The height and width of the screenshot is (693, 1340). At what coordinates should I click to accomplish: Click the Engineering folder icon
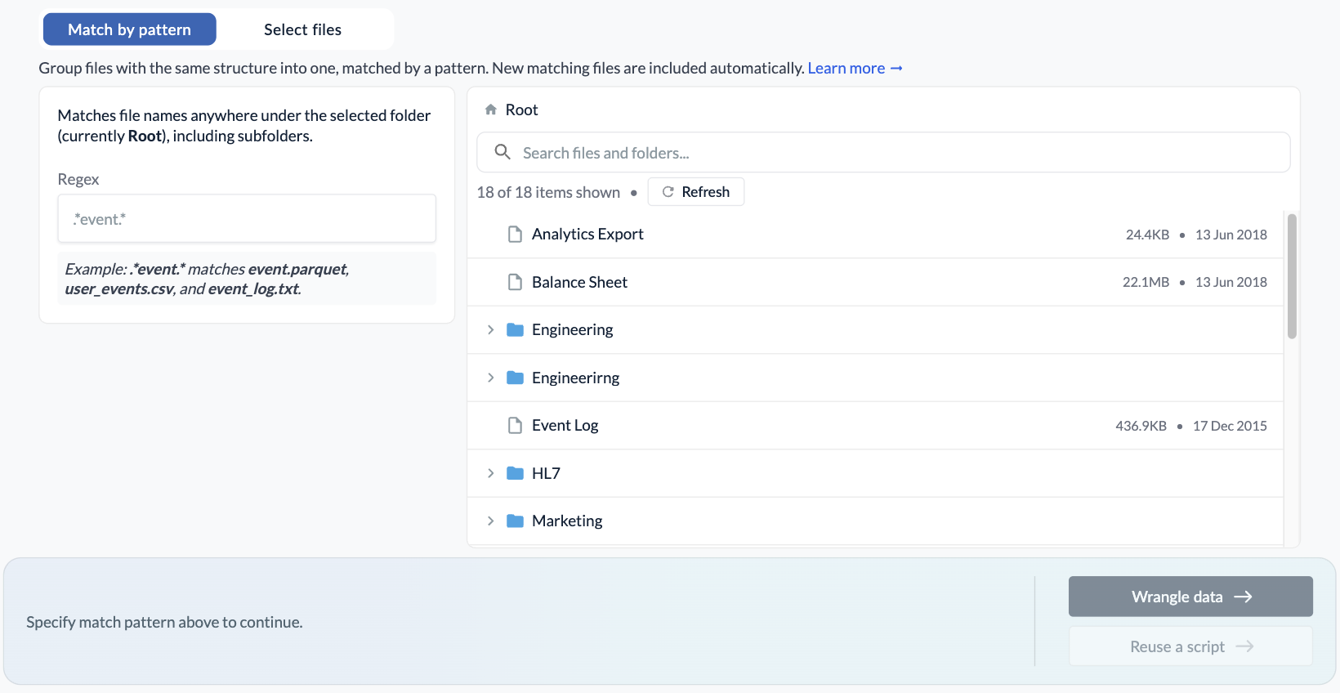click(515, 329)
